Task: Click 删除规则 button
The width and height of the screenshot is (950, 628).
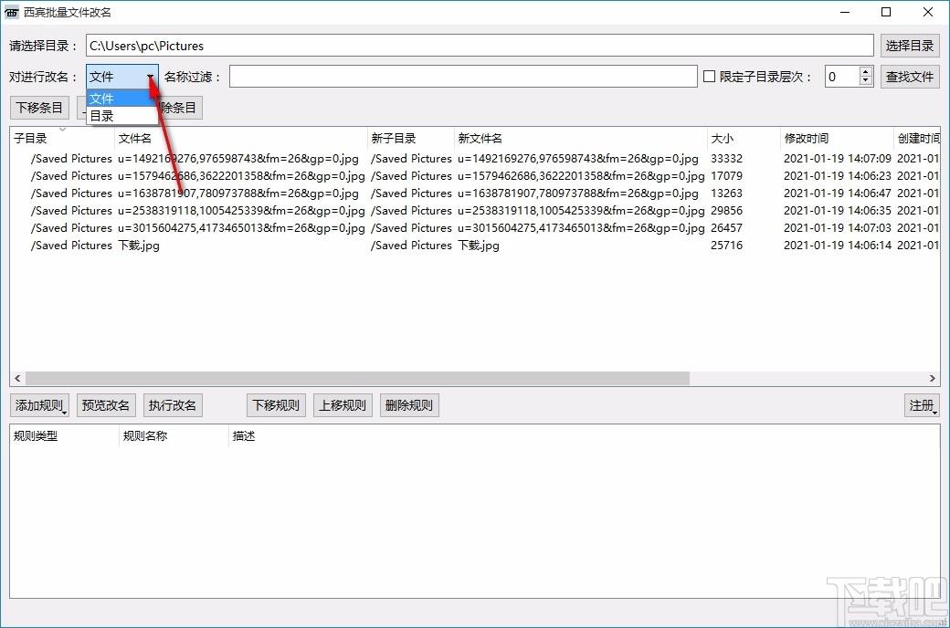Action: (409, 405)
